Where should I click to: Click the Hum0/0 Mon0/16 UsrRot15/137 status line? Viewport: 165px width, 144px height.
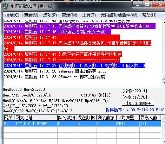click(55, 101)
